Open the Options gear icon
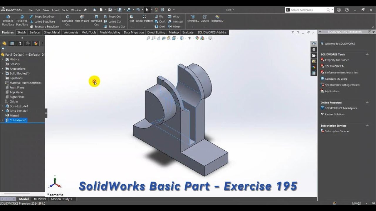Viewport: 376px width, 211px height. click(x=169, y=10)
